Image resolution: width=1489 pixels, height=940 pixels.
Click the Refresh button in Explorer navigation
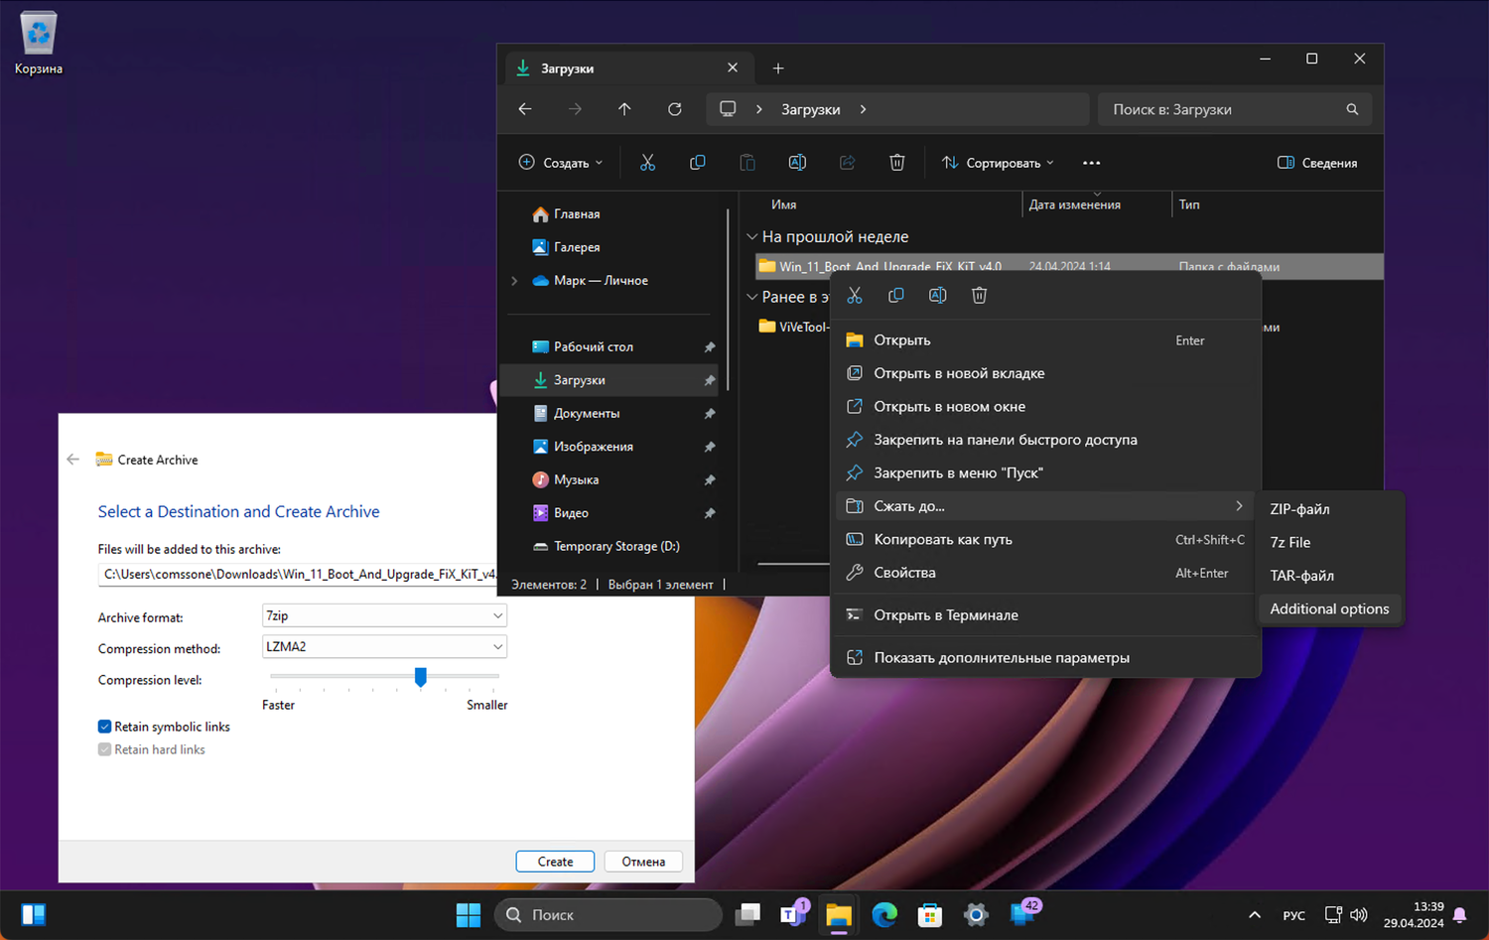tap(675, 109)
